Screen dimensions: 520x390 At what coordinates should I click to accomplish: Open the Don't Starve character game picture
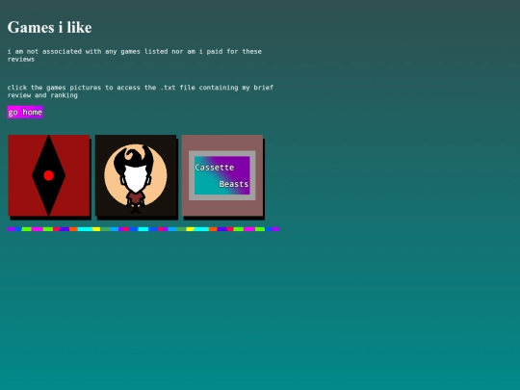point(136,175)
